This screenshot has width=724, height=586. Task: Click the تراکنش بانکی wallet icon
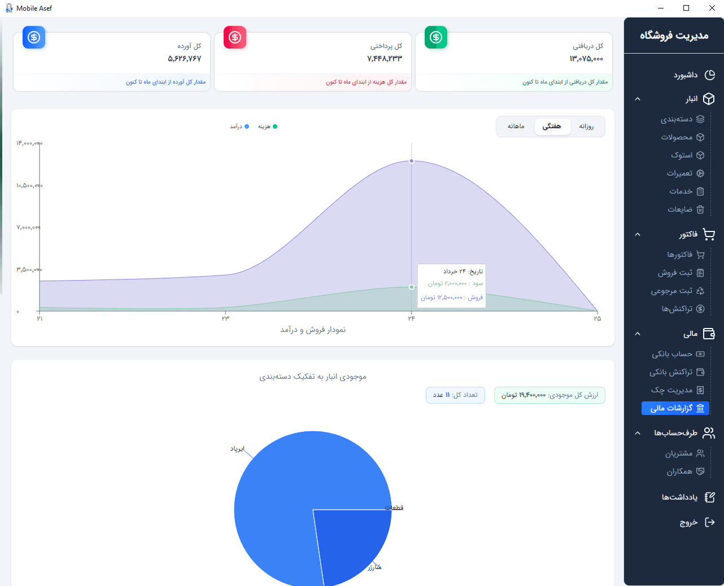pos(700,372)
